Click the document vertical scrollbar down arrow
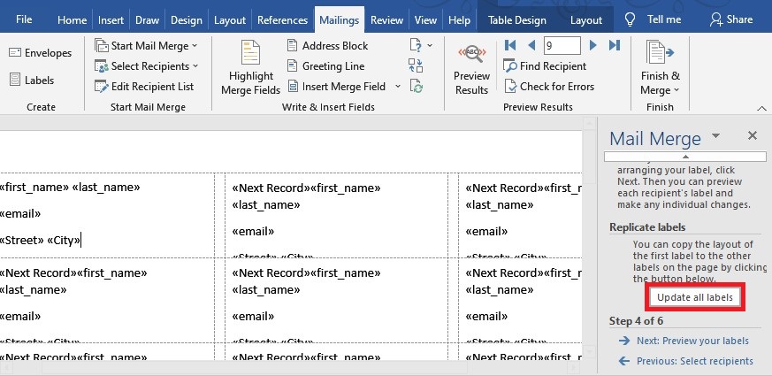The height and width of the screenshot is (376, 772). pyautogui.click(x=589, y=353)
